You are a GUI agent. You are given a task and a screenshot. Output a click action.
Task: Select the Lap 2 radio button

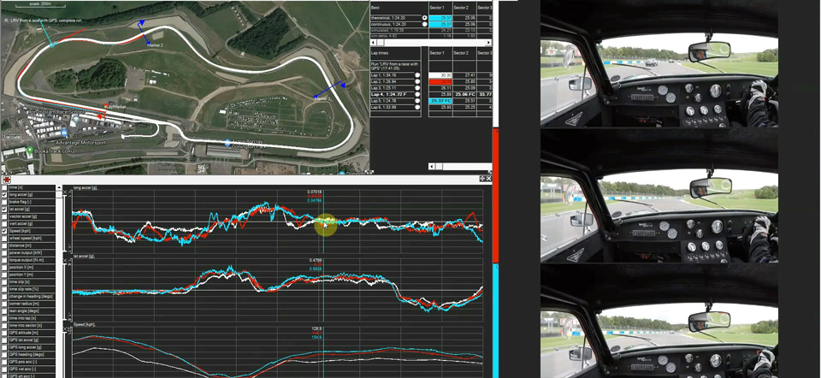[417, 82]
